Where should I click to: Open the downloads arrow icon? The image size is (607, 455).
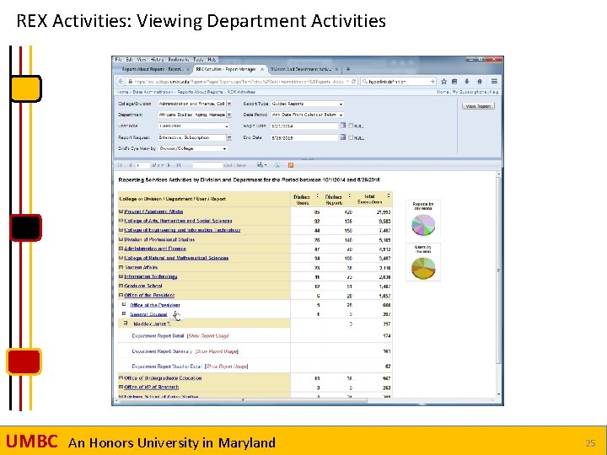(x=467, y=81)
